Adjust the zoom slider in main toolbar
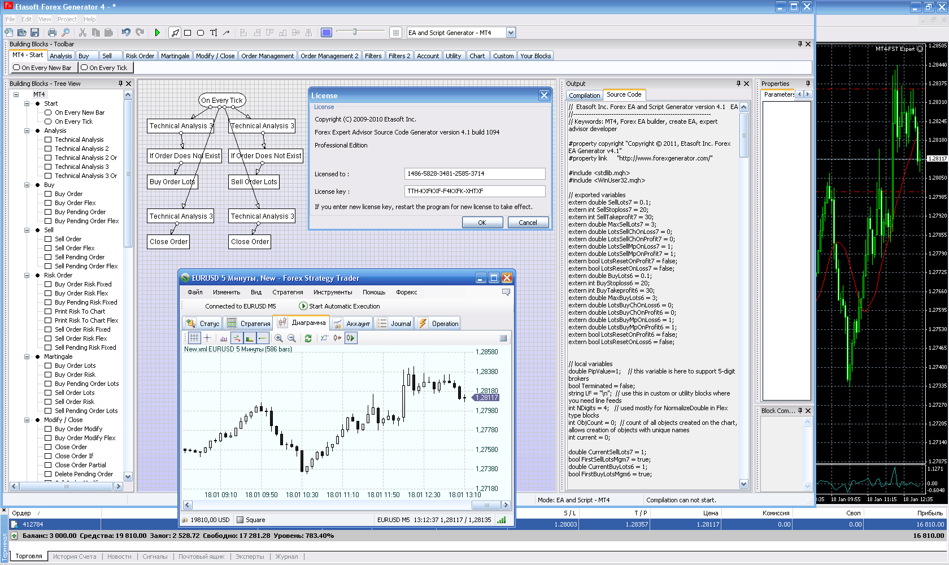 click(x=355, y=32)
